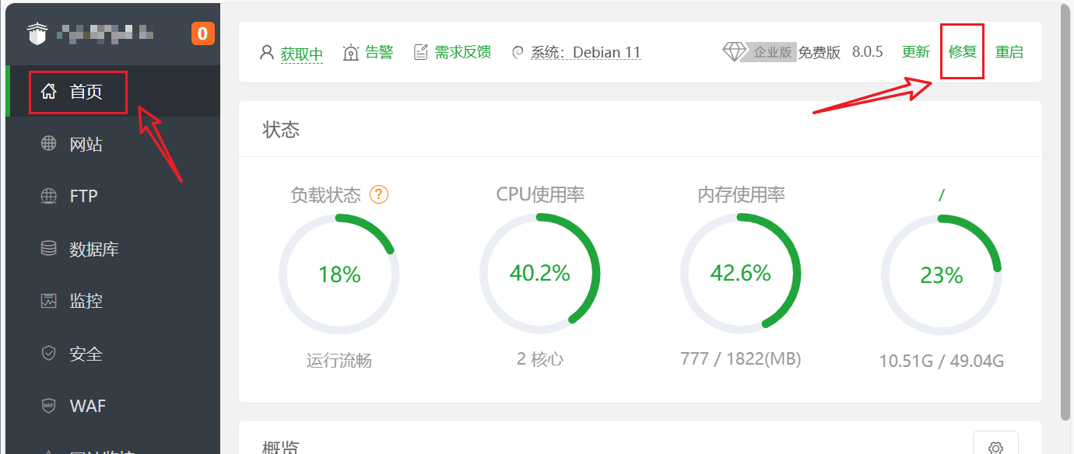
Task: Click the 数据库 database icon
Action: [50, 248]
